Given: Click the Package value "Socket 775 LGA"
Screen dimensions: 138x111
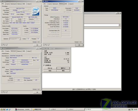Looking at the screenshot, I should (x=20, y=12).
